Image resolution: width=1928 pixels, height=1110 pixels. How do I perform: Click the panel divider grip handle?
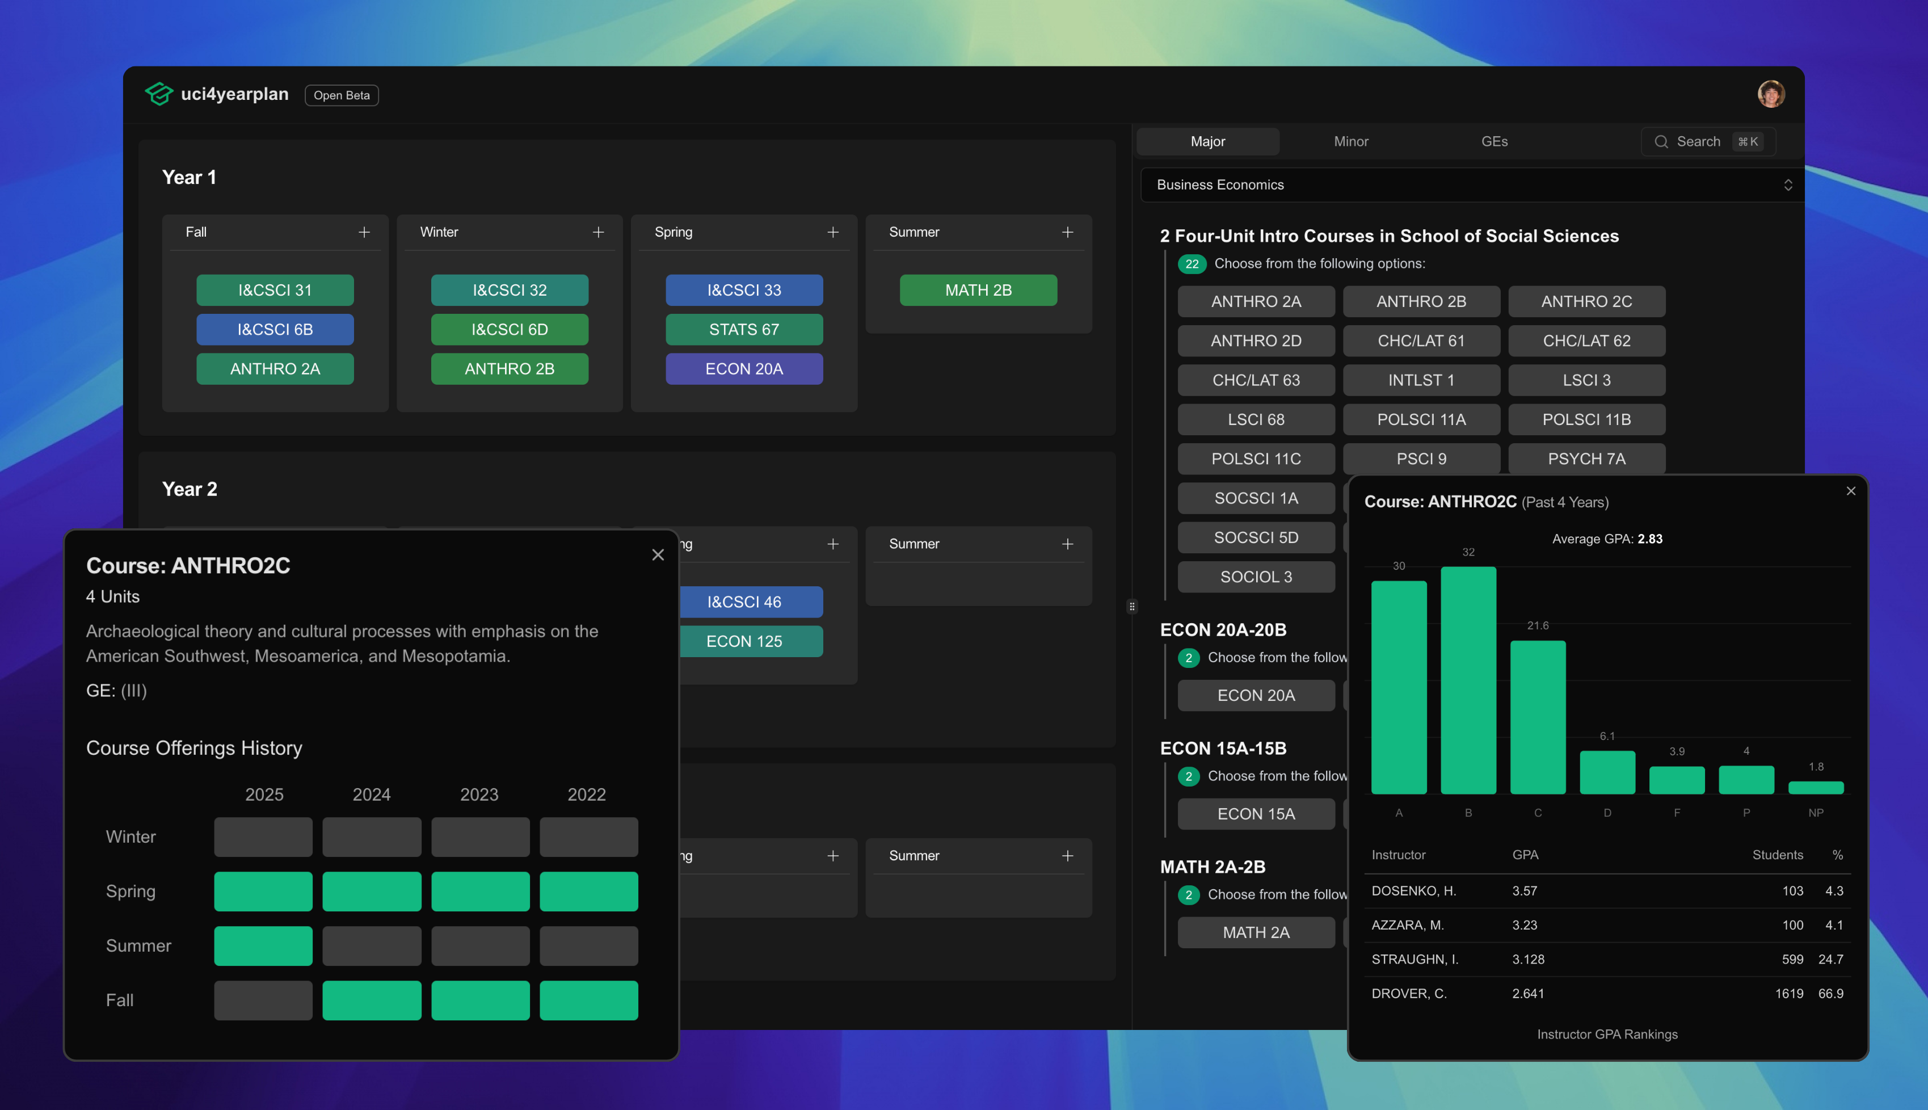click(x=1131, y=607)
